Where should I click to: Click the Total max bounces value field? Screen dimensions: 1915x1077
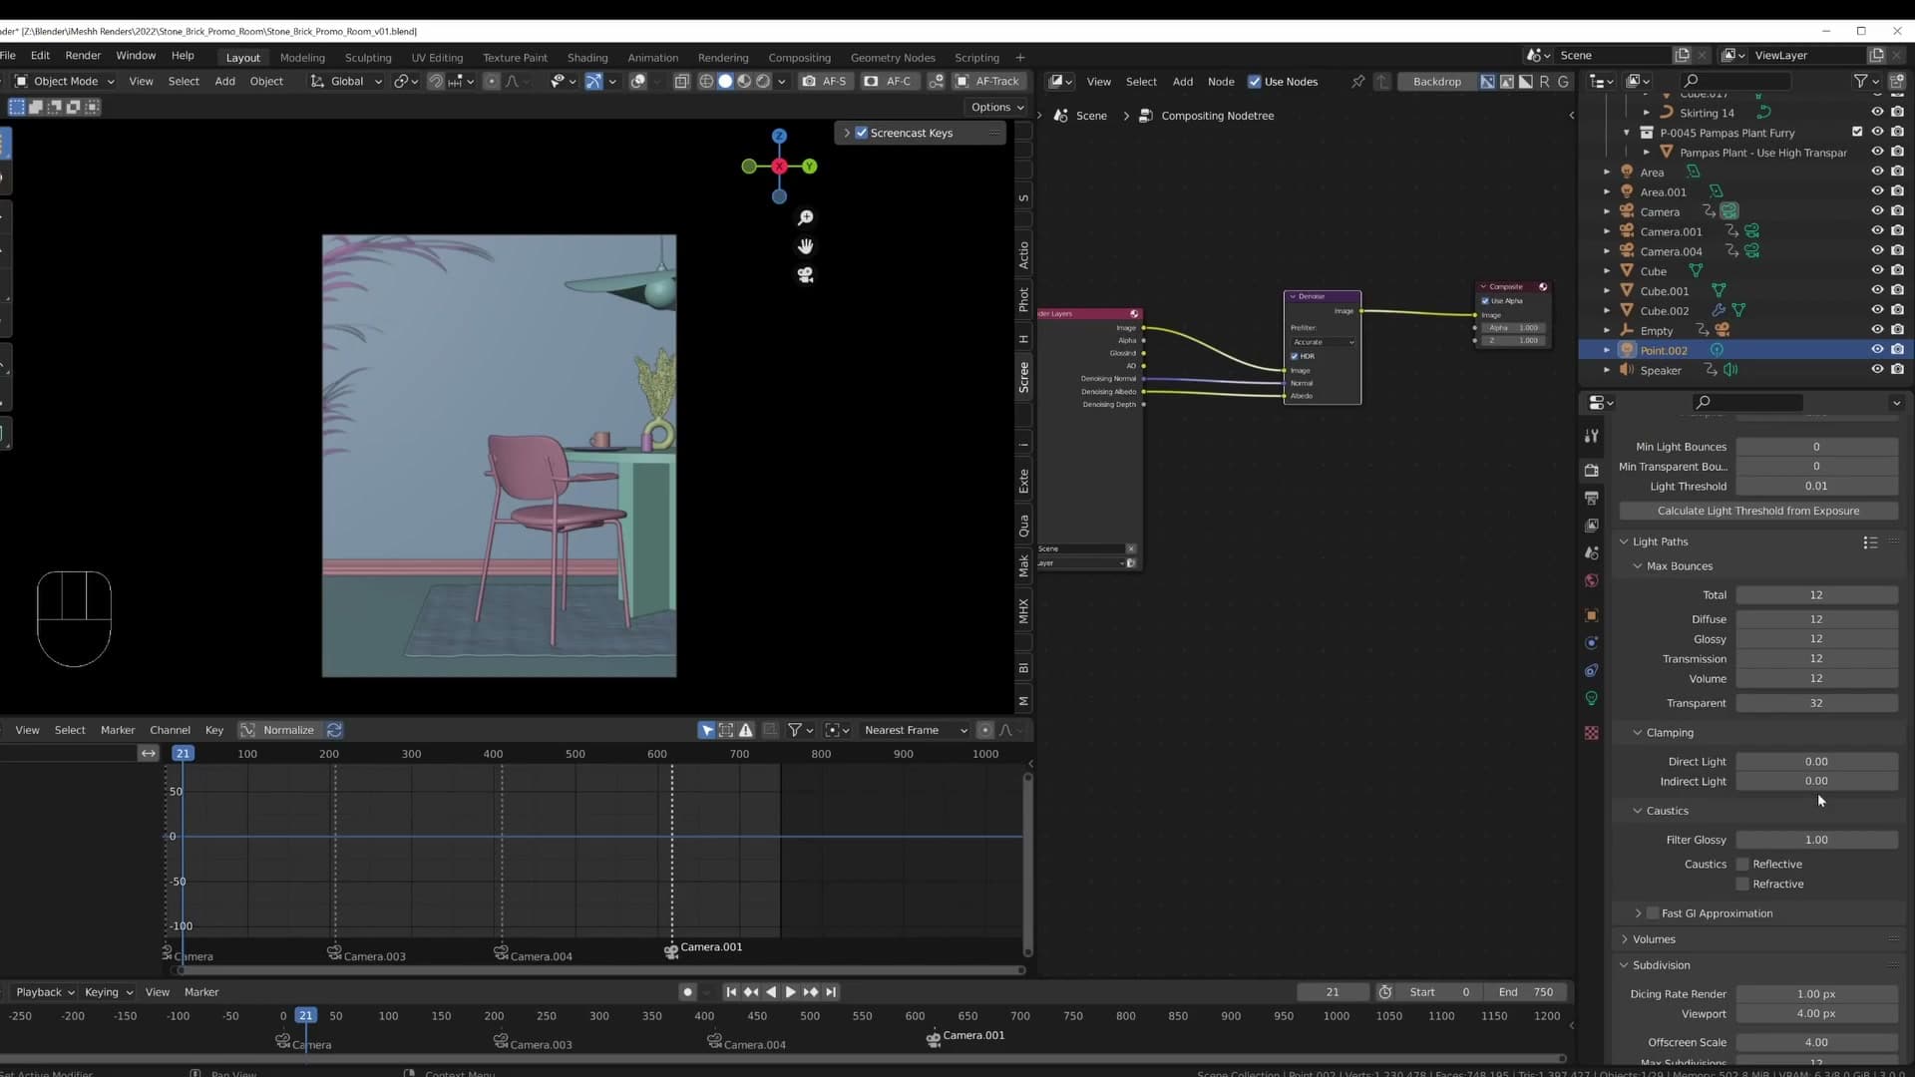click(x=1816, y=595)
